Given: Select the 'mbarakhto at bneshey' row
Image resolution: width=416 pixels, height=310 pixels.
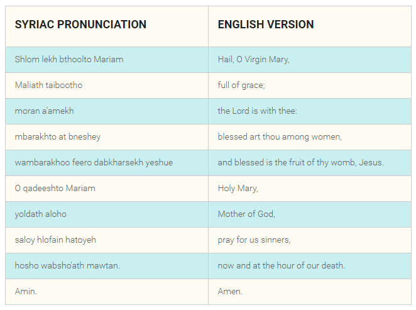Looking at the screenshot, I should pyautogui.click(x=58, y=136).
